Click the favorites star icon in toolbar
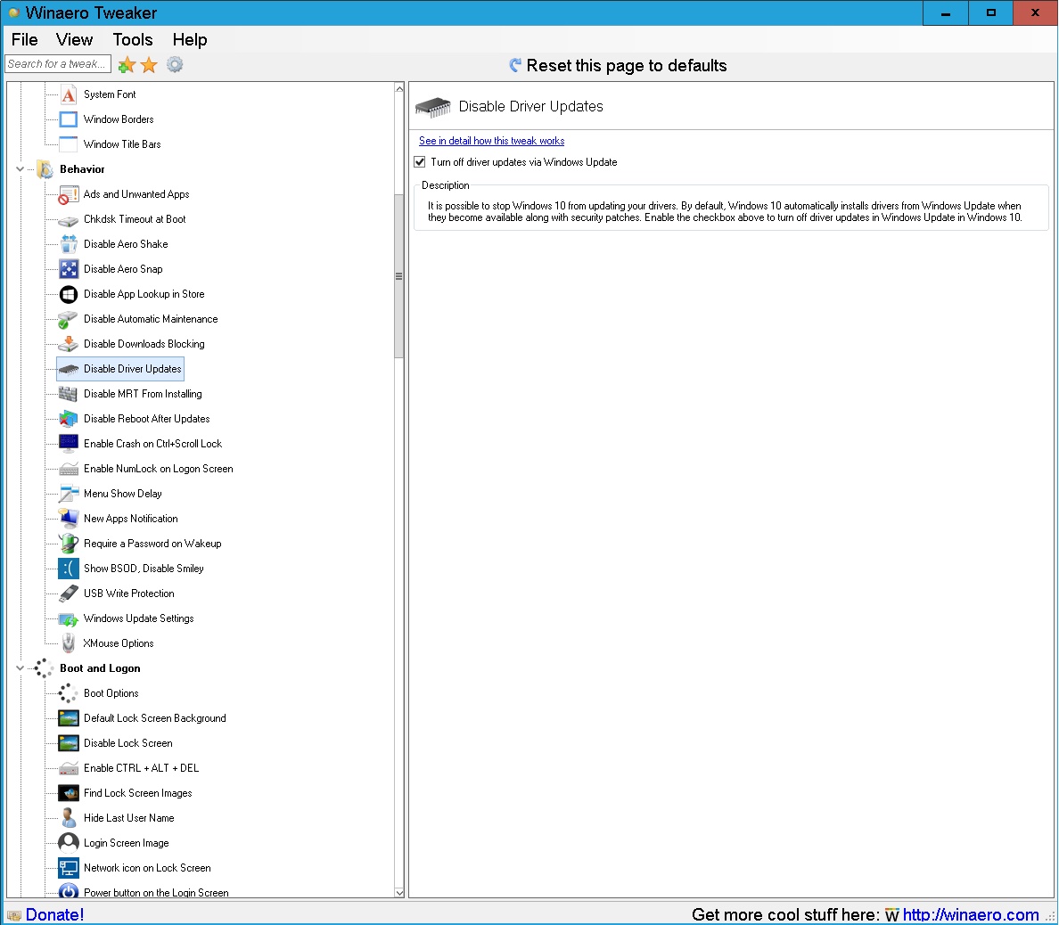1059x925 pixels. point(149,65)
